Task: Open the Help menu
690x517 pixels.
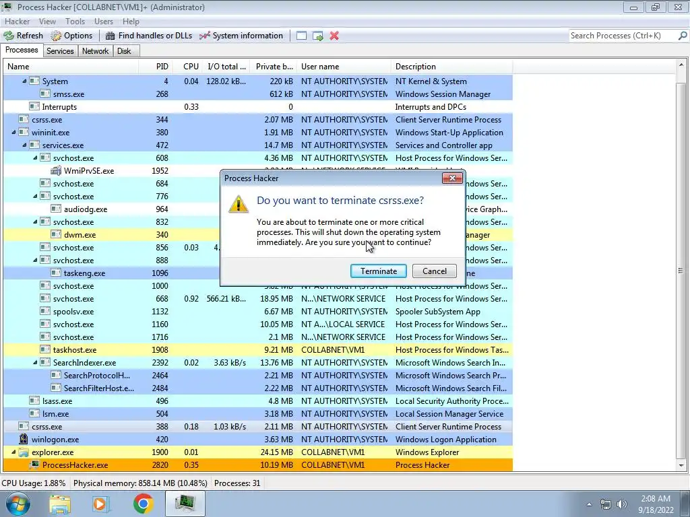Action: (x=131, y=21)
